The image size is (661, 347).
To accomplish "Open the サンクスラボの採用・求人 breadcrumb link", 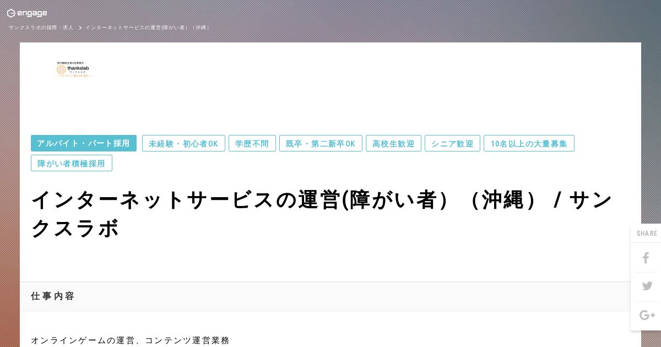I will (41, 28).
